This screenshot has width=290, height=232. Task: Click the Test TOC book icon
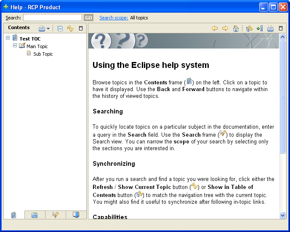coord(15,38)
